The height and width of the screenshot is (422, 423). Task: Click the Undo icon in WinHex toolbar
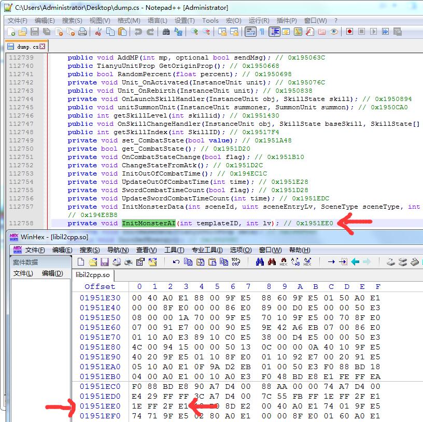pos(176,262)
